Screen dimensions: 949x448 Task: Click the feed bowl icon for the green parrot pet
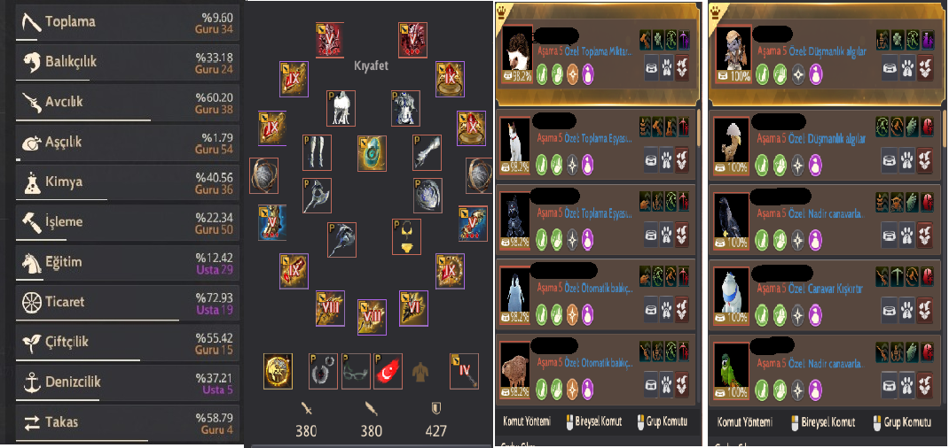889,382
